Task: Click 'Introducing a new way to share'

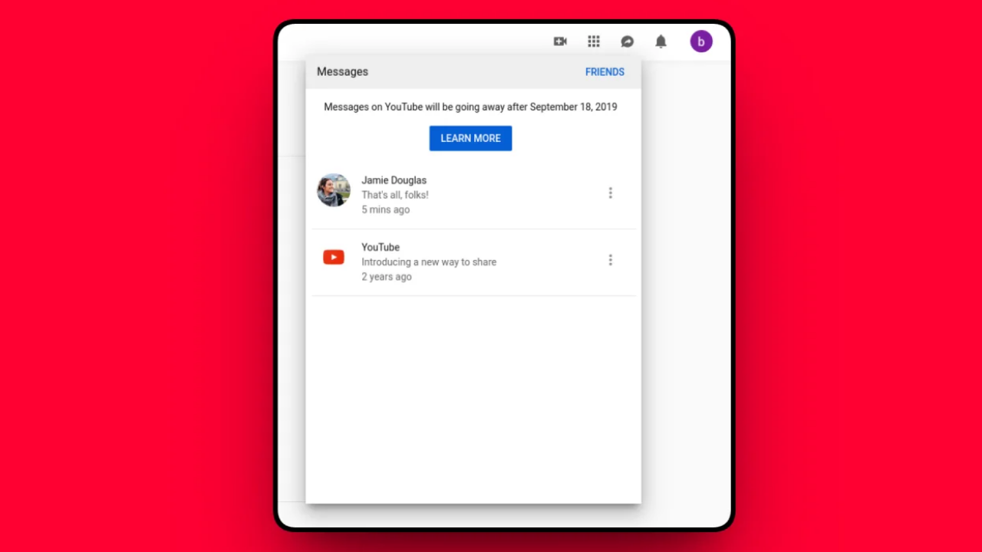Action: [x=429, y=261]
